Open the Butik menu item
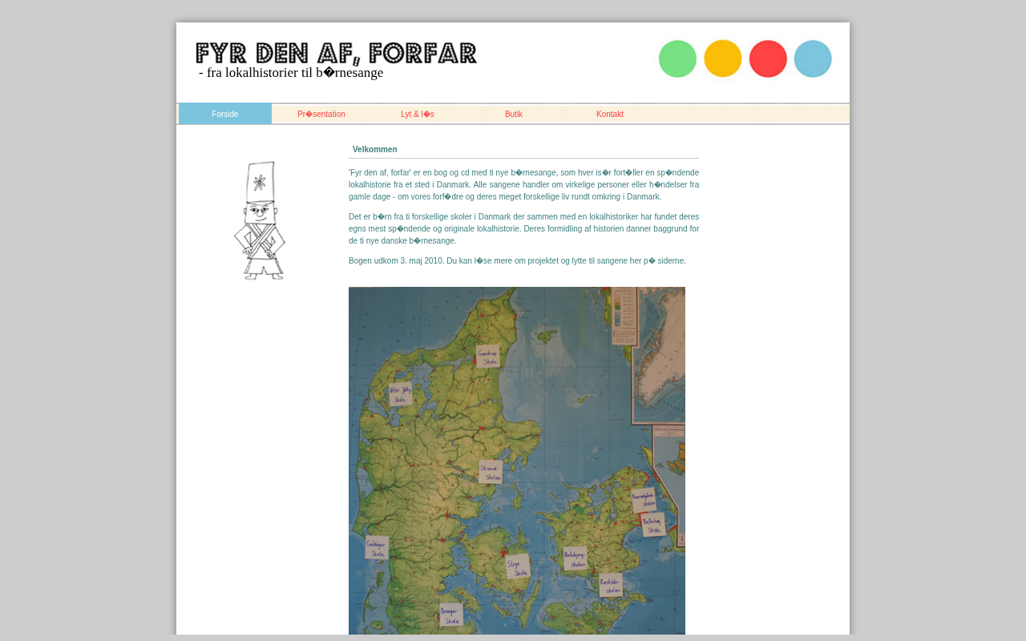 click(x=514, y=114)
